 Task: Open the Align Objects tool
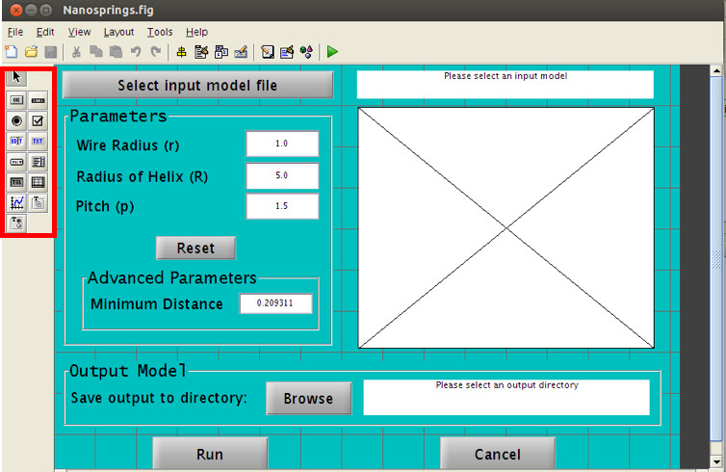point(181,51)
